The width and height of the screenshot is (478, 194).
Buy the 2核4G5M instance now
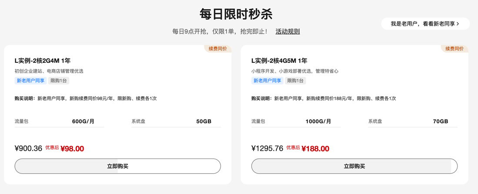pyautogui.click(x=354, y=166)
